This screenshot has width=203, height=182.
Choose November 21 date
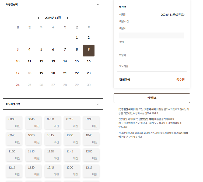65,73
